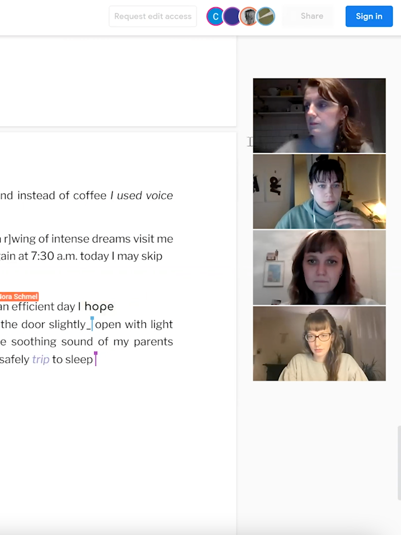
Task: Click the olive green collaborator avatar
Action: point(266,16)
